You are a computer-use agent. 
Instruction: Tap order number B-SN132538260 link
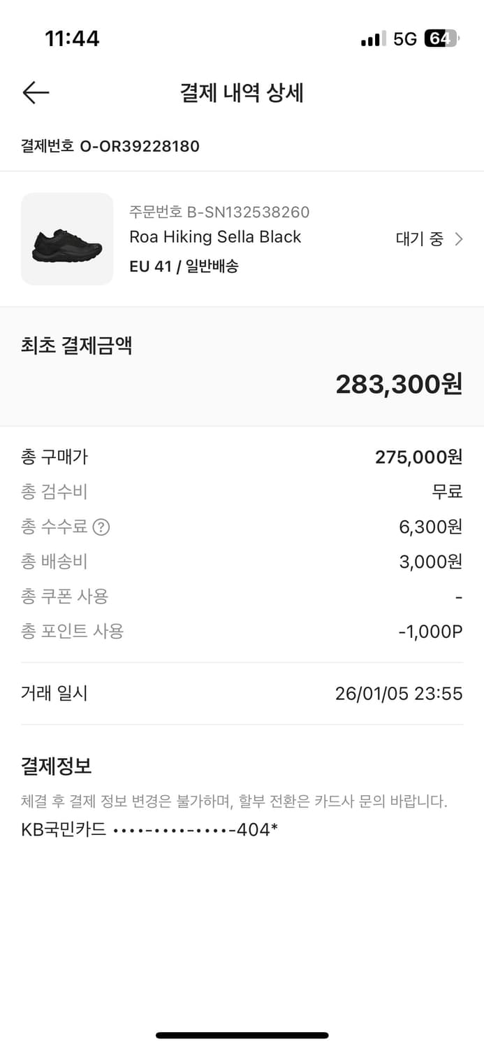click(x=220, y=210)
